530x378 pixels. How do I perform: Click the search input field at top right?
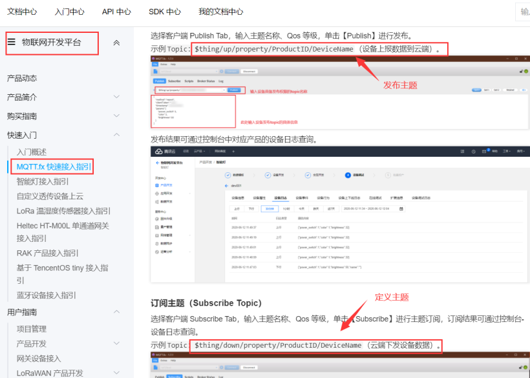[x=524, y=12]
